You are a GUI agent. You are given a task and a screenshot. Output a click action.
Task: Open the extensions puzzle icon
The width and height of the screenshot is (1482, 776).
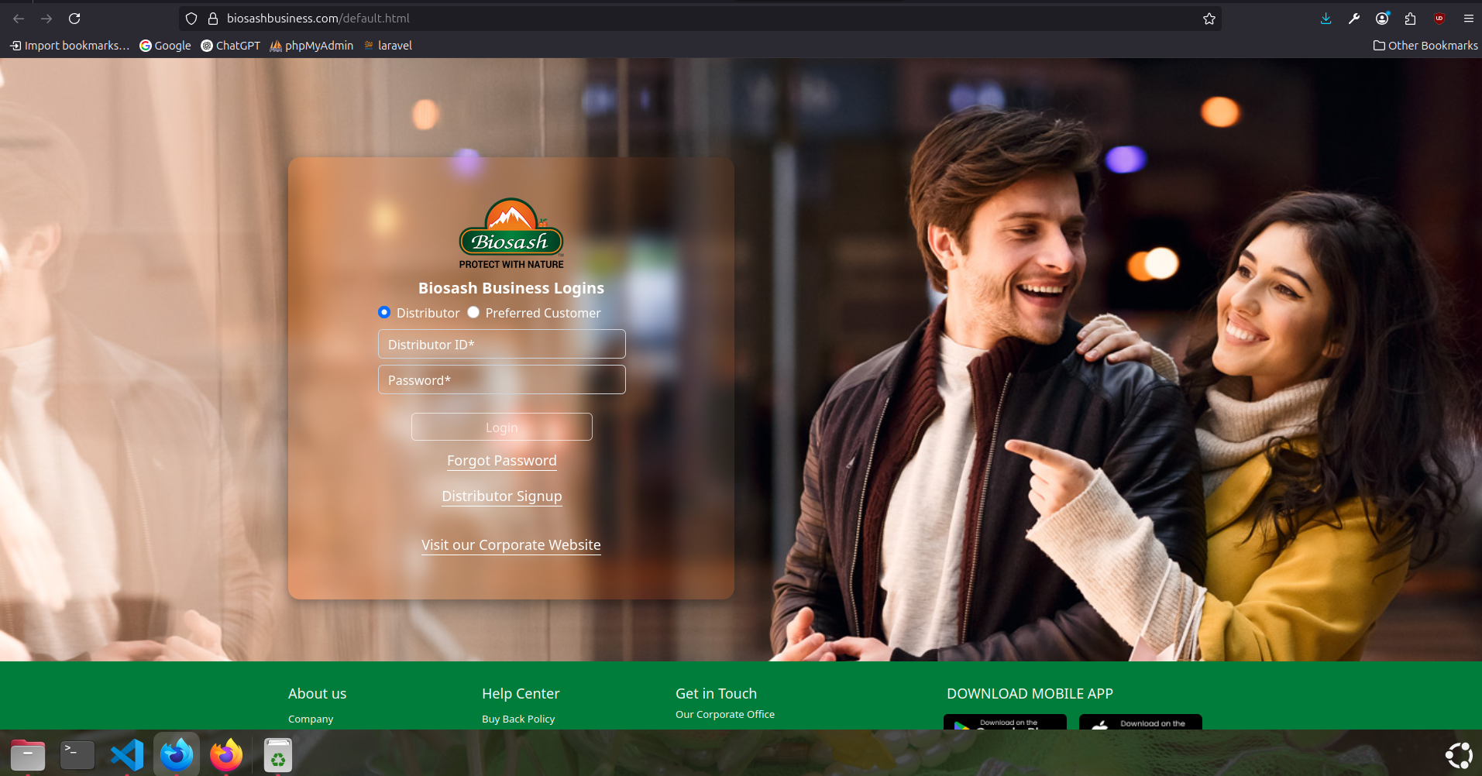1410,19
